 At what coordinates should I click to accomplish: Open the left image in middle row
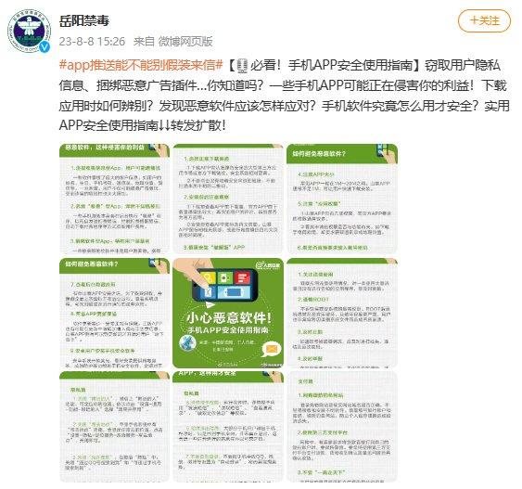[115, 313]
